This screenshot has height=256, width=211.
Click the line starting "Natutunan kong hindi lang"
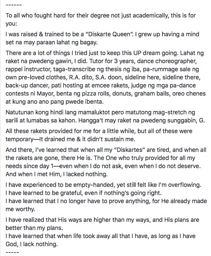(x=100, y=113)
